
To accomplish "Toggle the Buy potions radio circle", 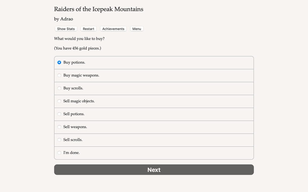I will tap(59, 62).
